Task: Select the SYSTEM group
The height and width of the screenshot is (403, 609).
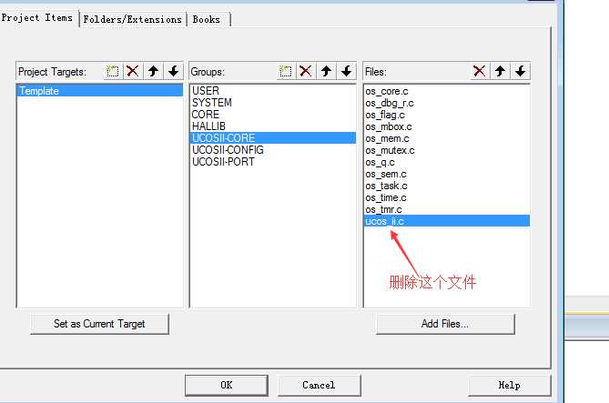Action: click(x=273, y=103)
